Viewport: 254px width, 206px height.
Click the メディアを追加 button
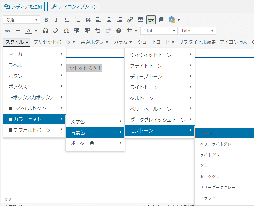click(x=23, y=6)
